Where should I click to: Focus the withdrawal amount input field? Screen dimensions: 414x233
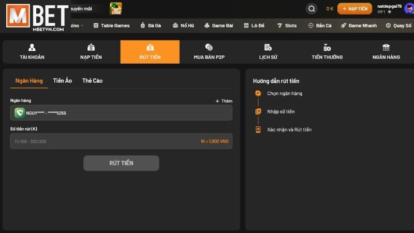pos(103,141)
